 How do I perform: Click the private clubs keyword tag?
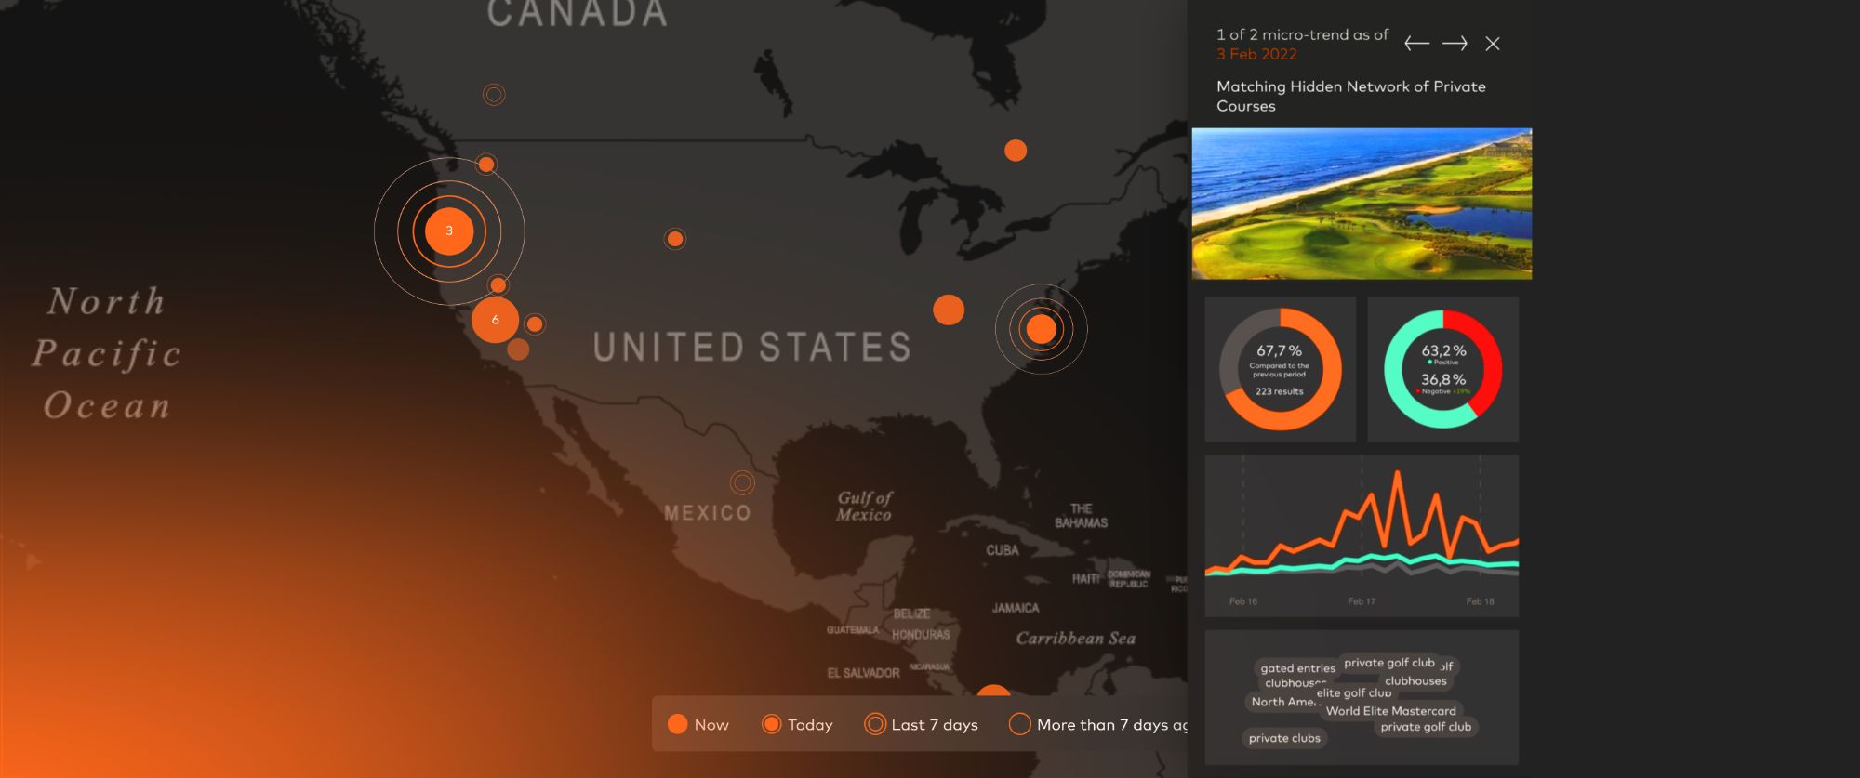point(1284,738)
